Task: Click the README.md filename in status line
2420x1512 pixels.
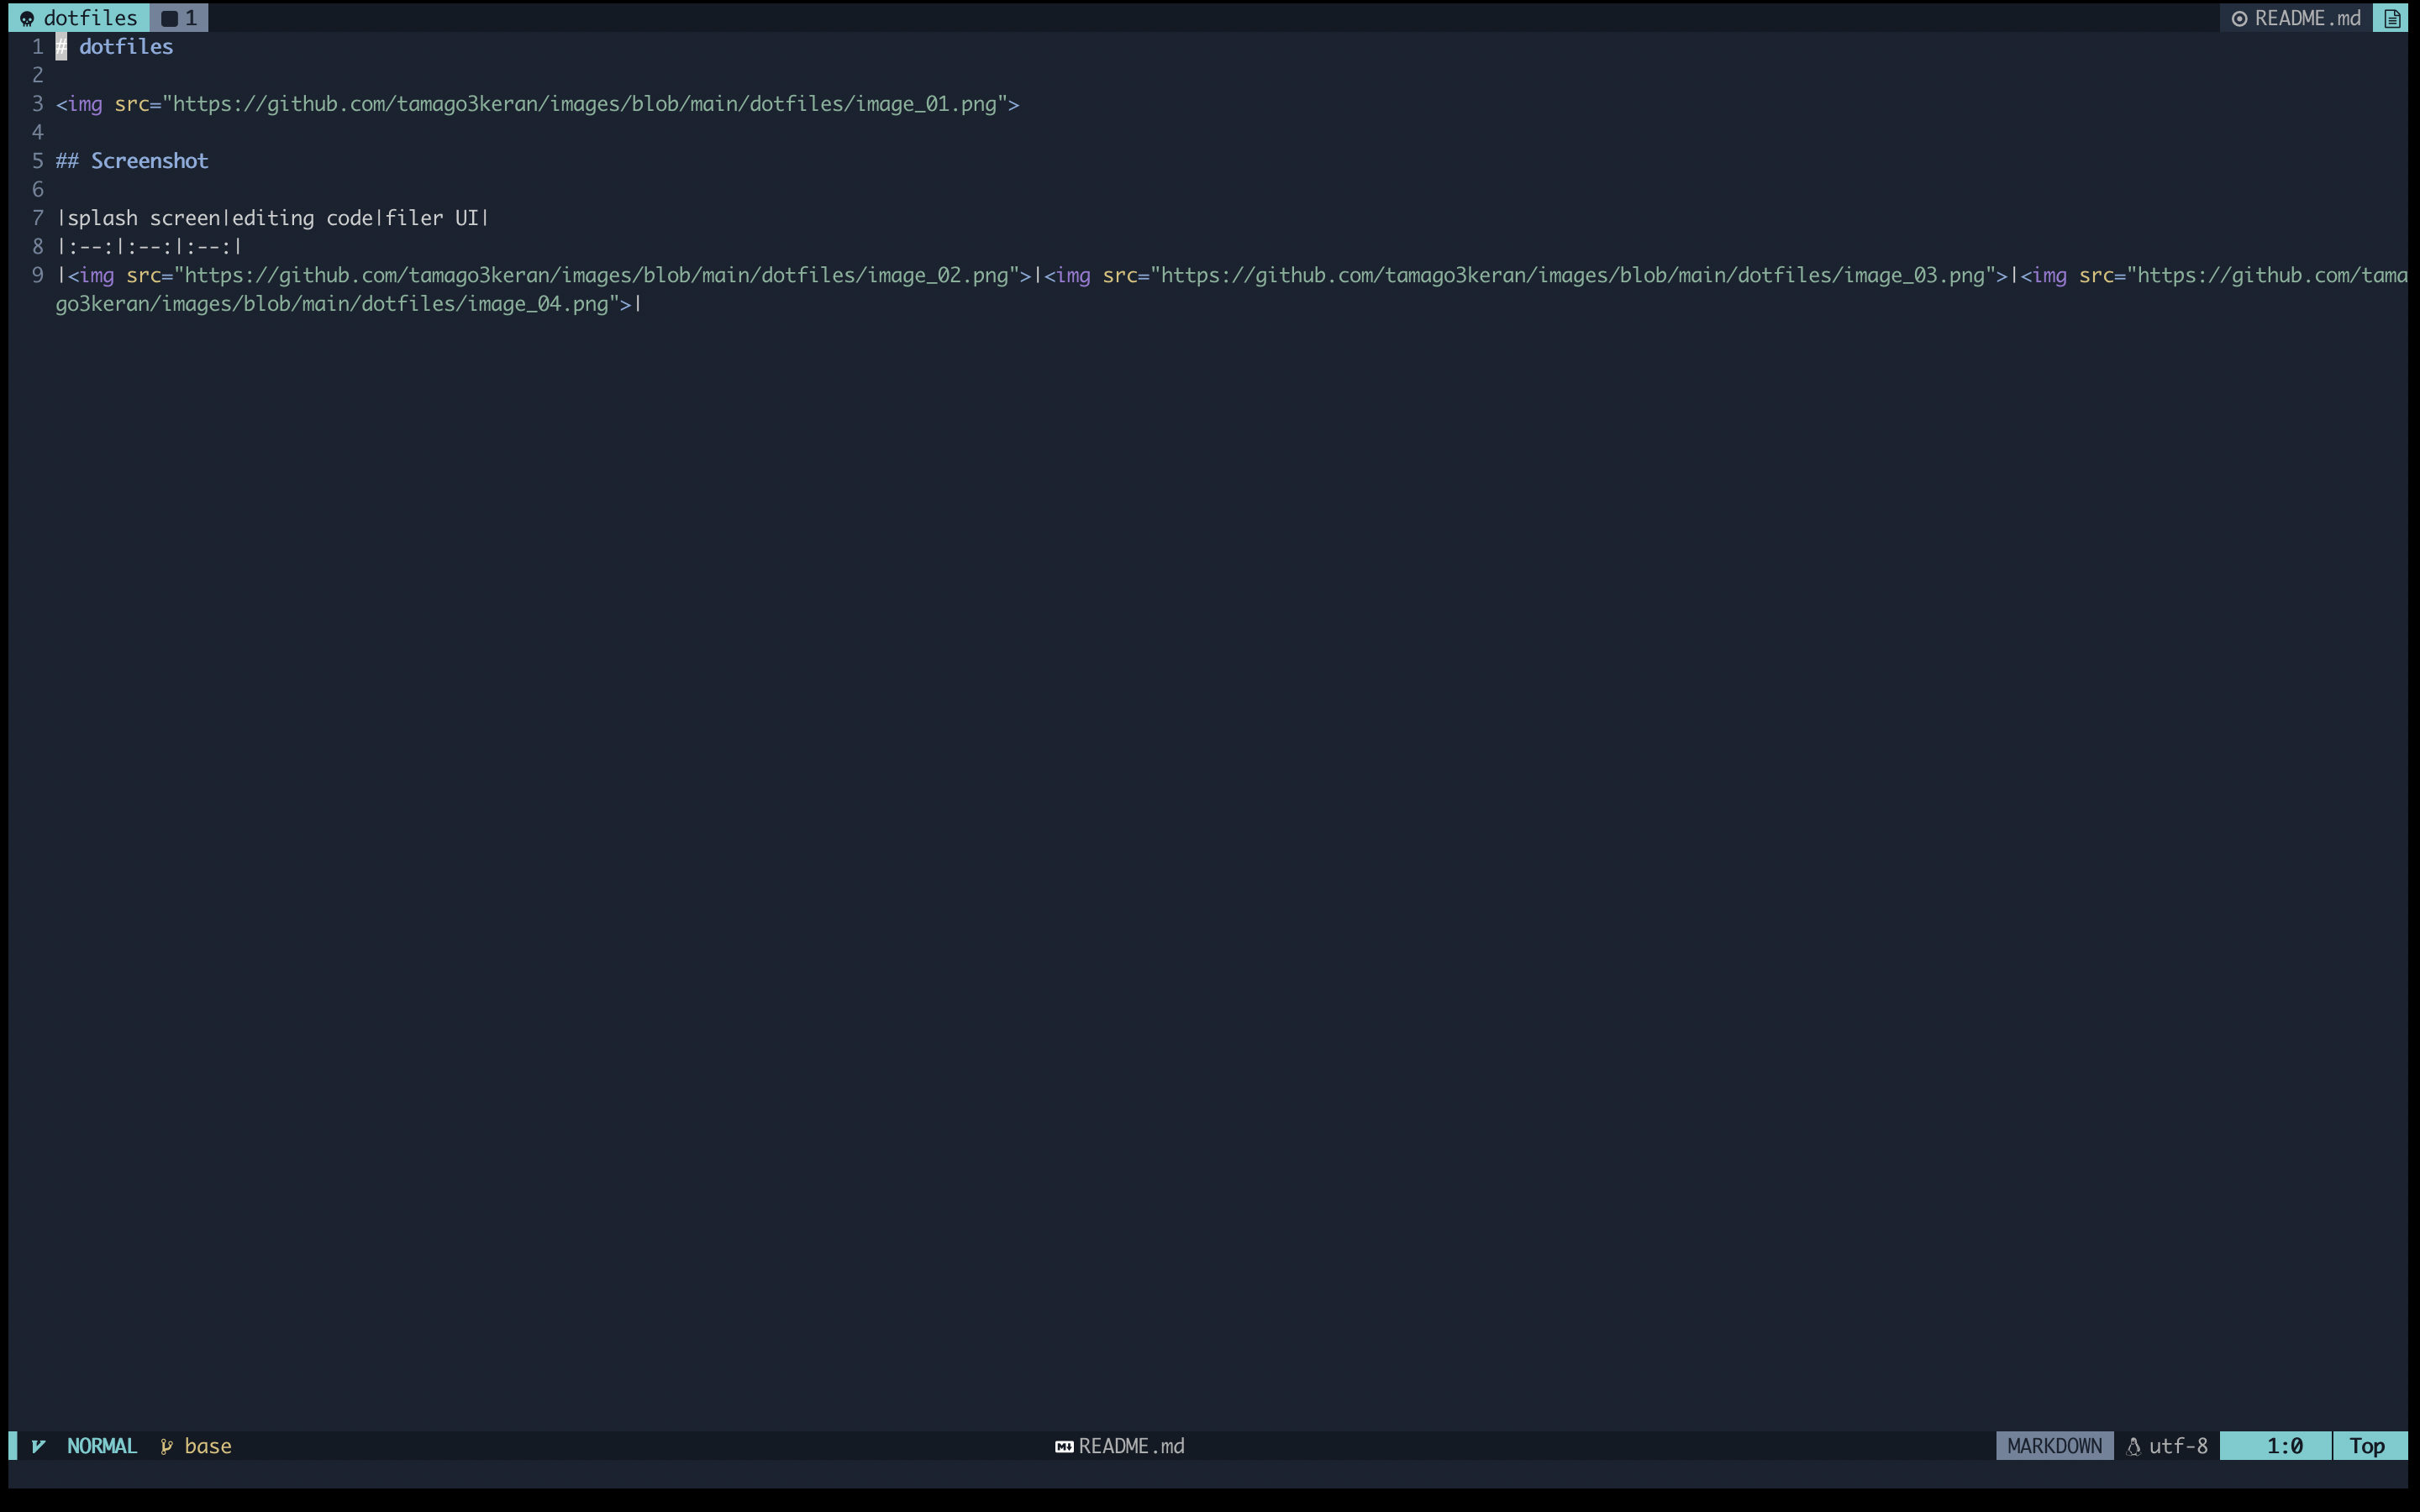Action: 1131,1446
